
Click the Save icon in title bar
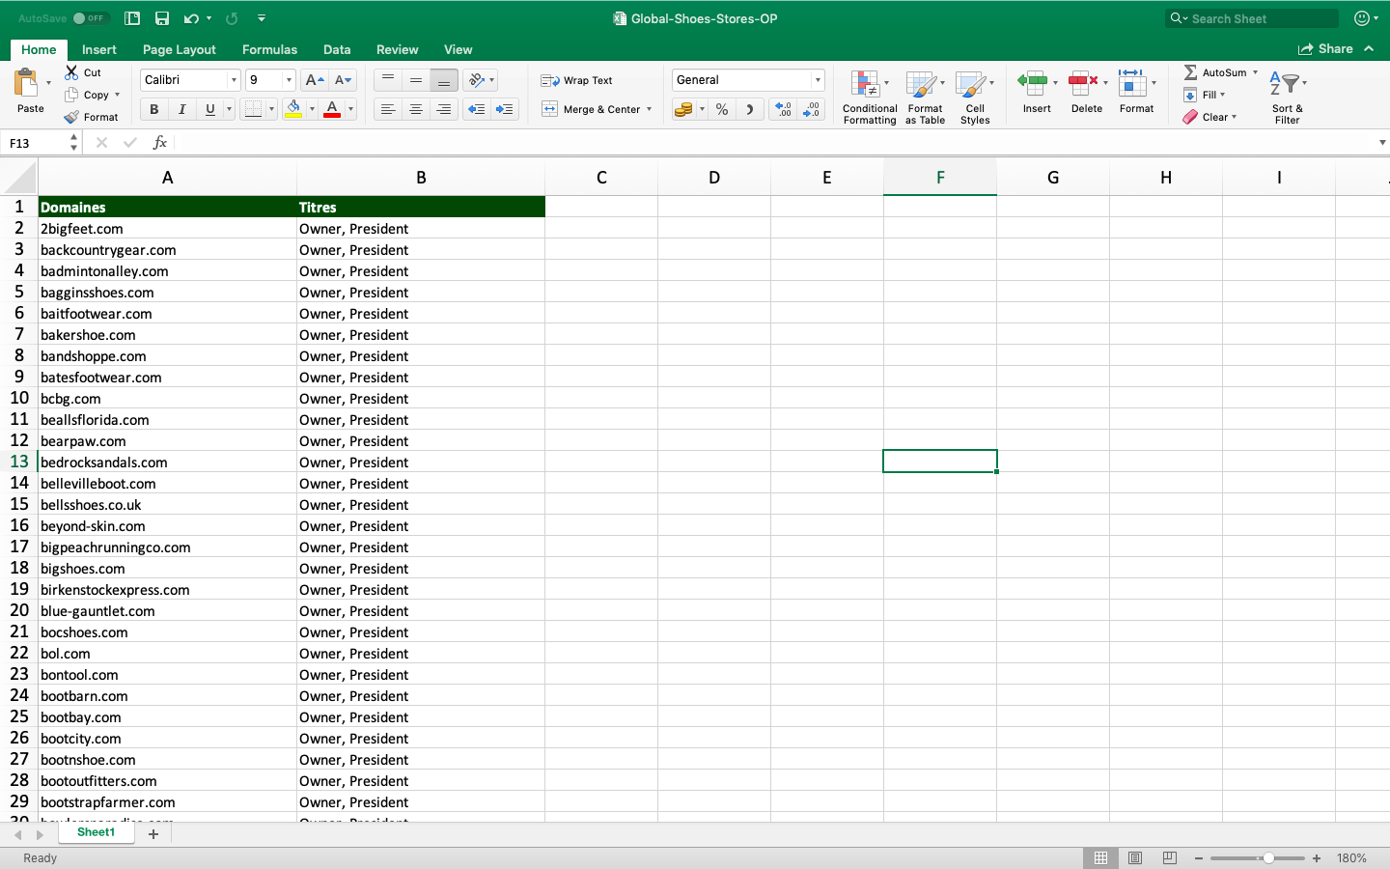click(162, 18)
